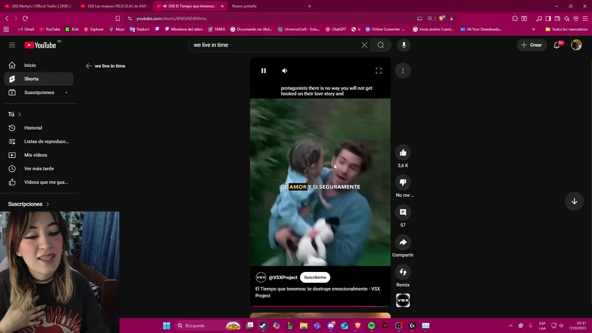Open the ChatGPT bookmark

(336, 29)
